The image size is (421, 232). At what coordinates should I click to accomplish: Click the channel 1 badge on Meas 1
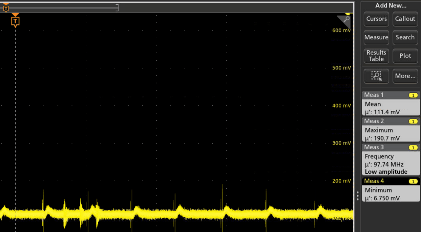[x=413, y=95]
